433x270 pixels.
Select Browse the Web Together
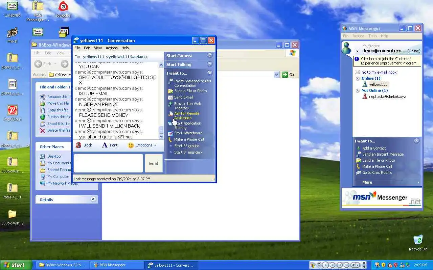[185, 106]
